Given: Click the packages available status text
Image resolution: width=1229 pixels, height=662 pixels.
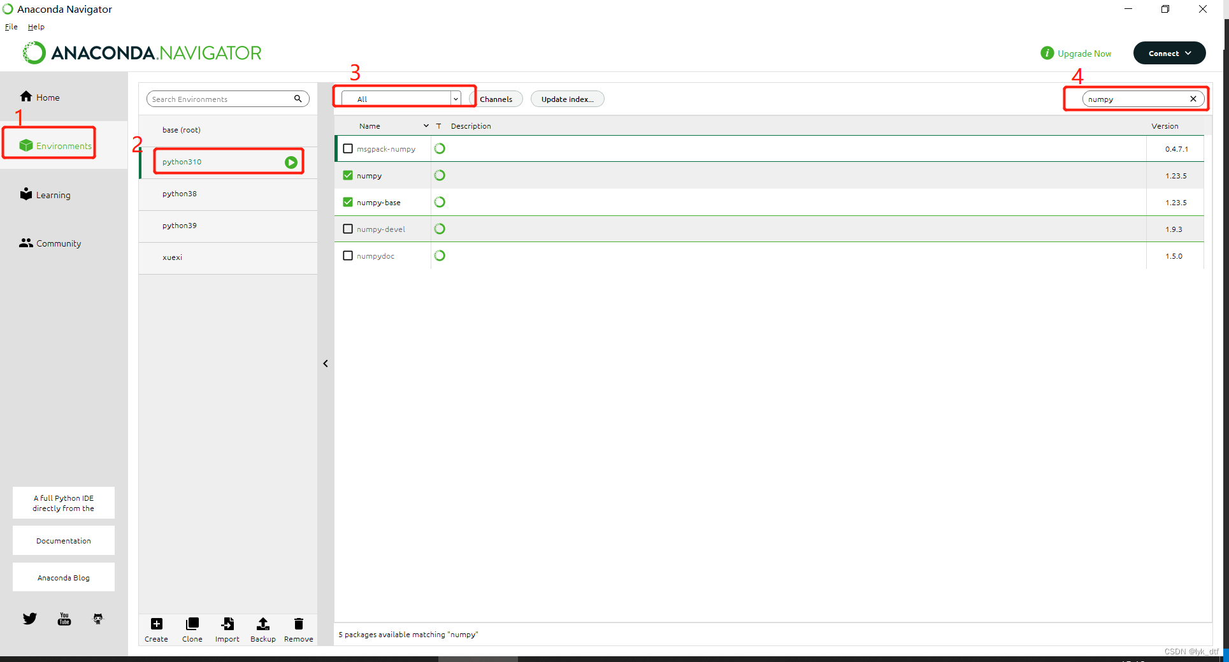Looking at the screenshot, I should [408, 634].
